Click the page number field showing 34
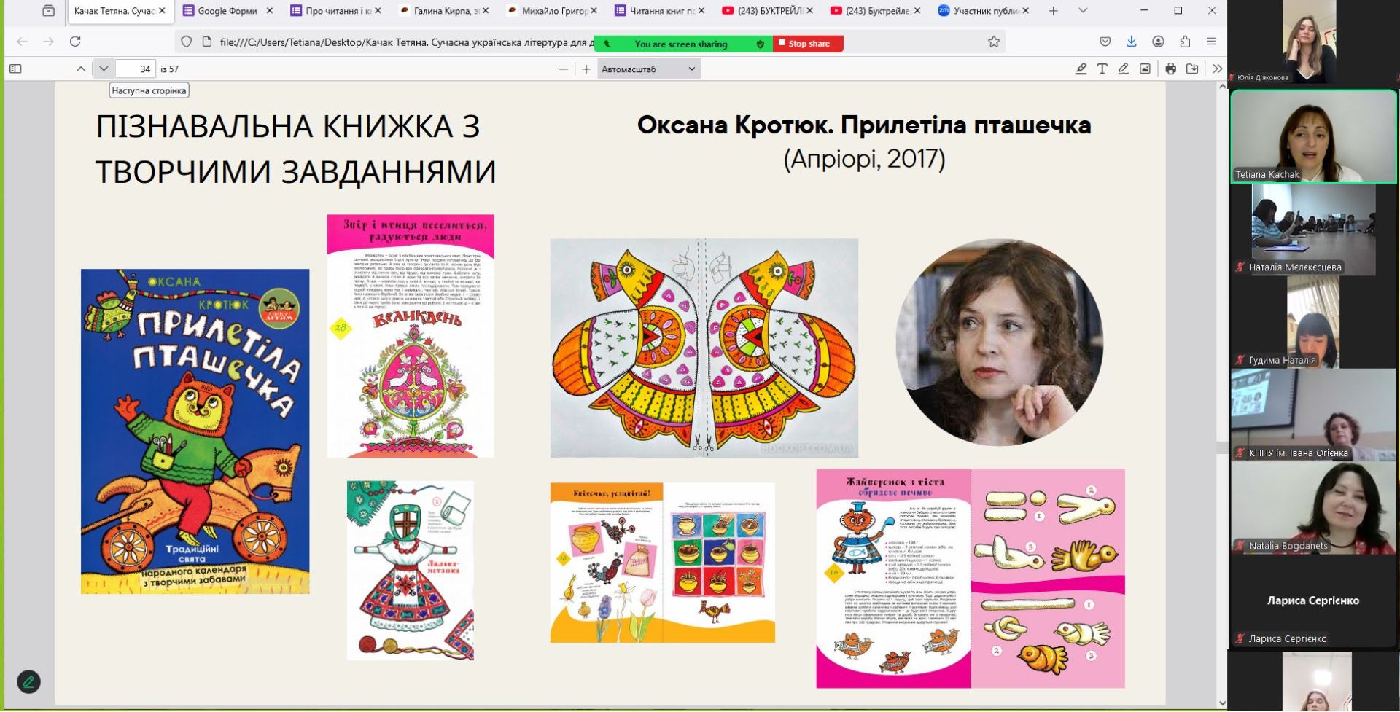Image resolution: width=1400 pixels, height=712 pixels. (x=135, y=69)
